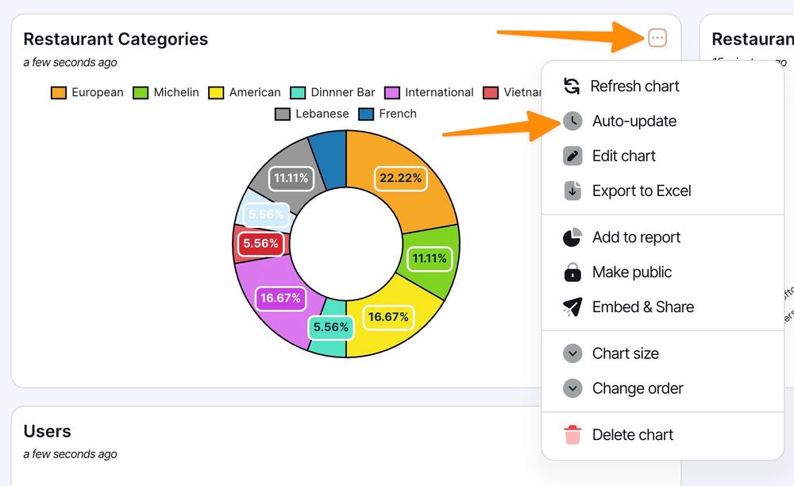Click the paper plane Embed & Share icon
The width and height of the screenshot is (794, 486).
coord(572,307)
